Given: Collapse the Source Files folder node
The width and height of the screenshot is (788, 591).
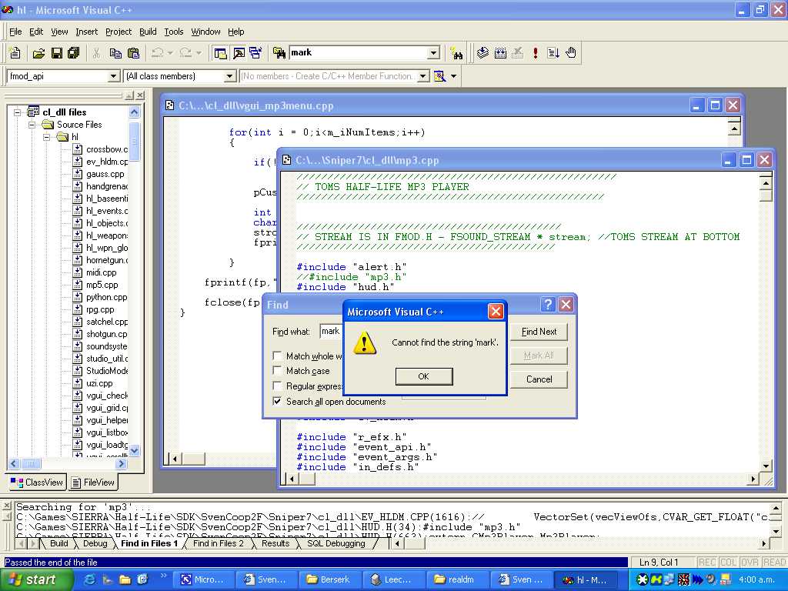Looking at the screenshot, I should [x=32, y=125].
